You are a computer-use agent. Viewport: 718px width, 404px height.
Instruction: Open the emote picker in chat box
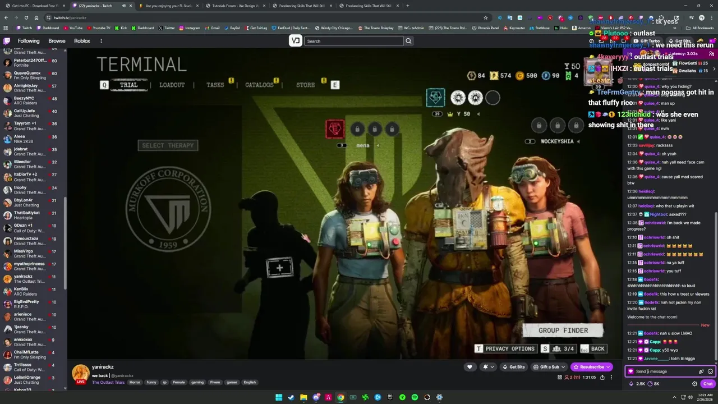pos(710,371)
